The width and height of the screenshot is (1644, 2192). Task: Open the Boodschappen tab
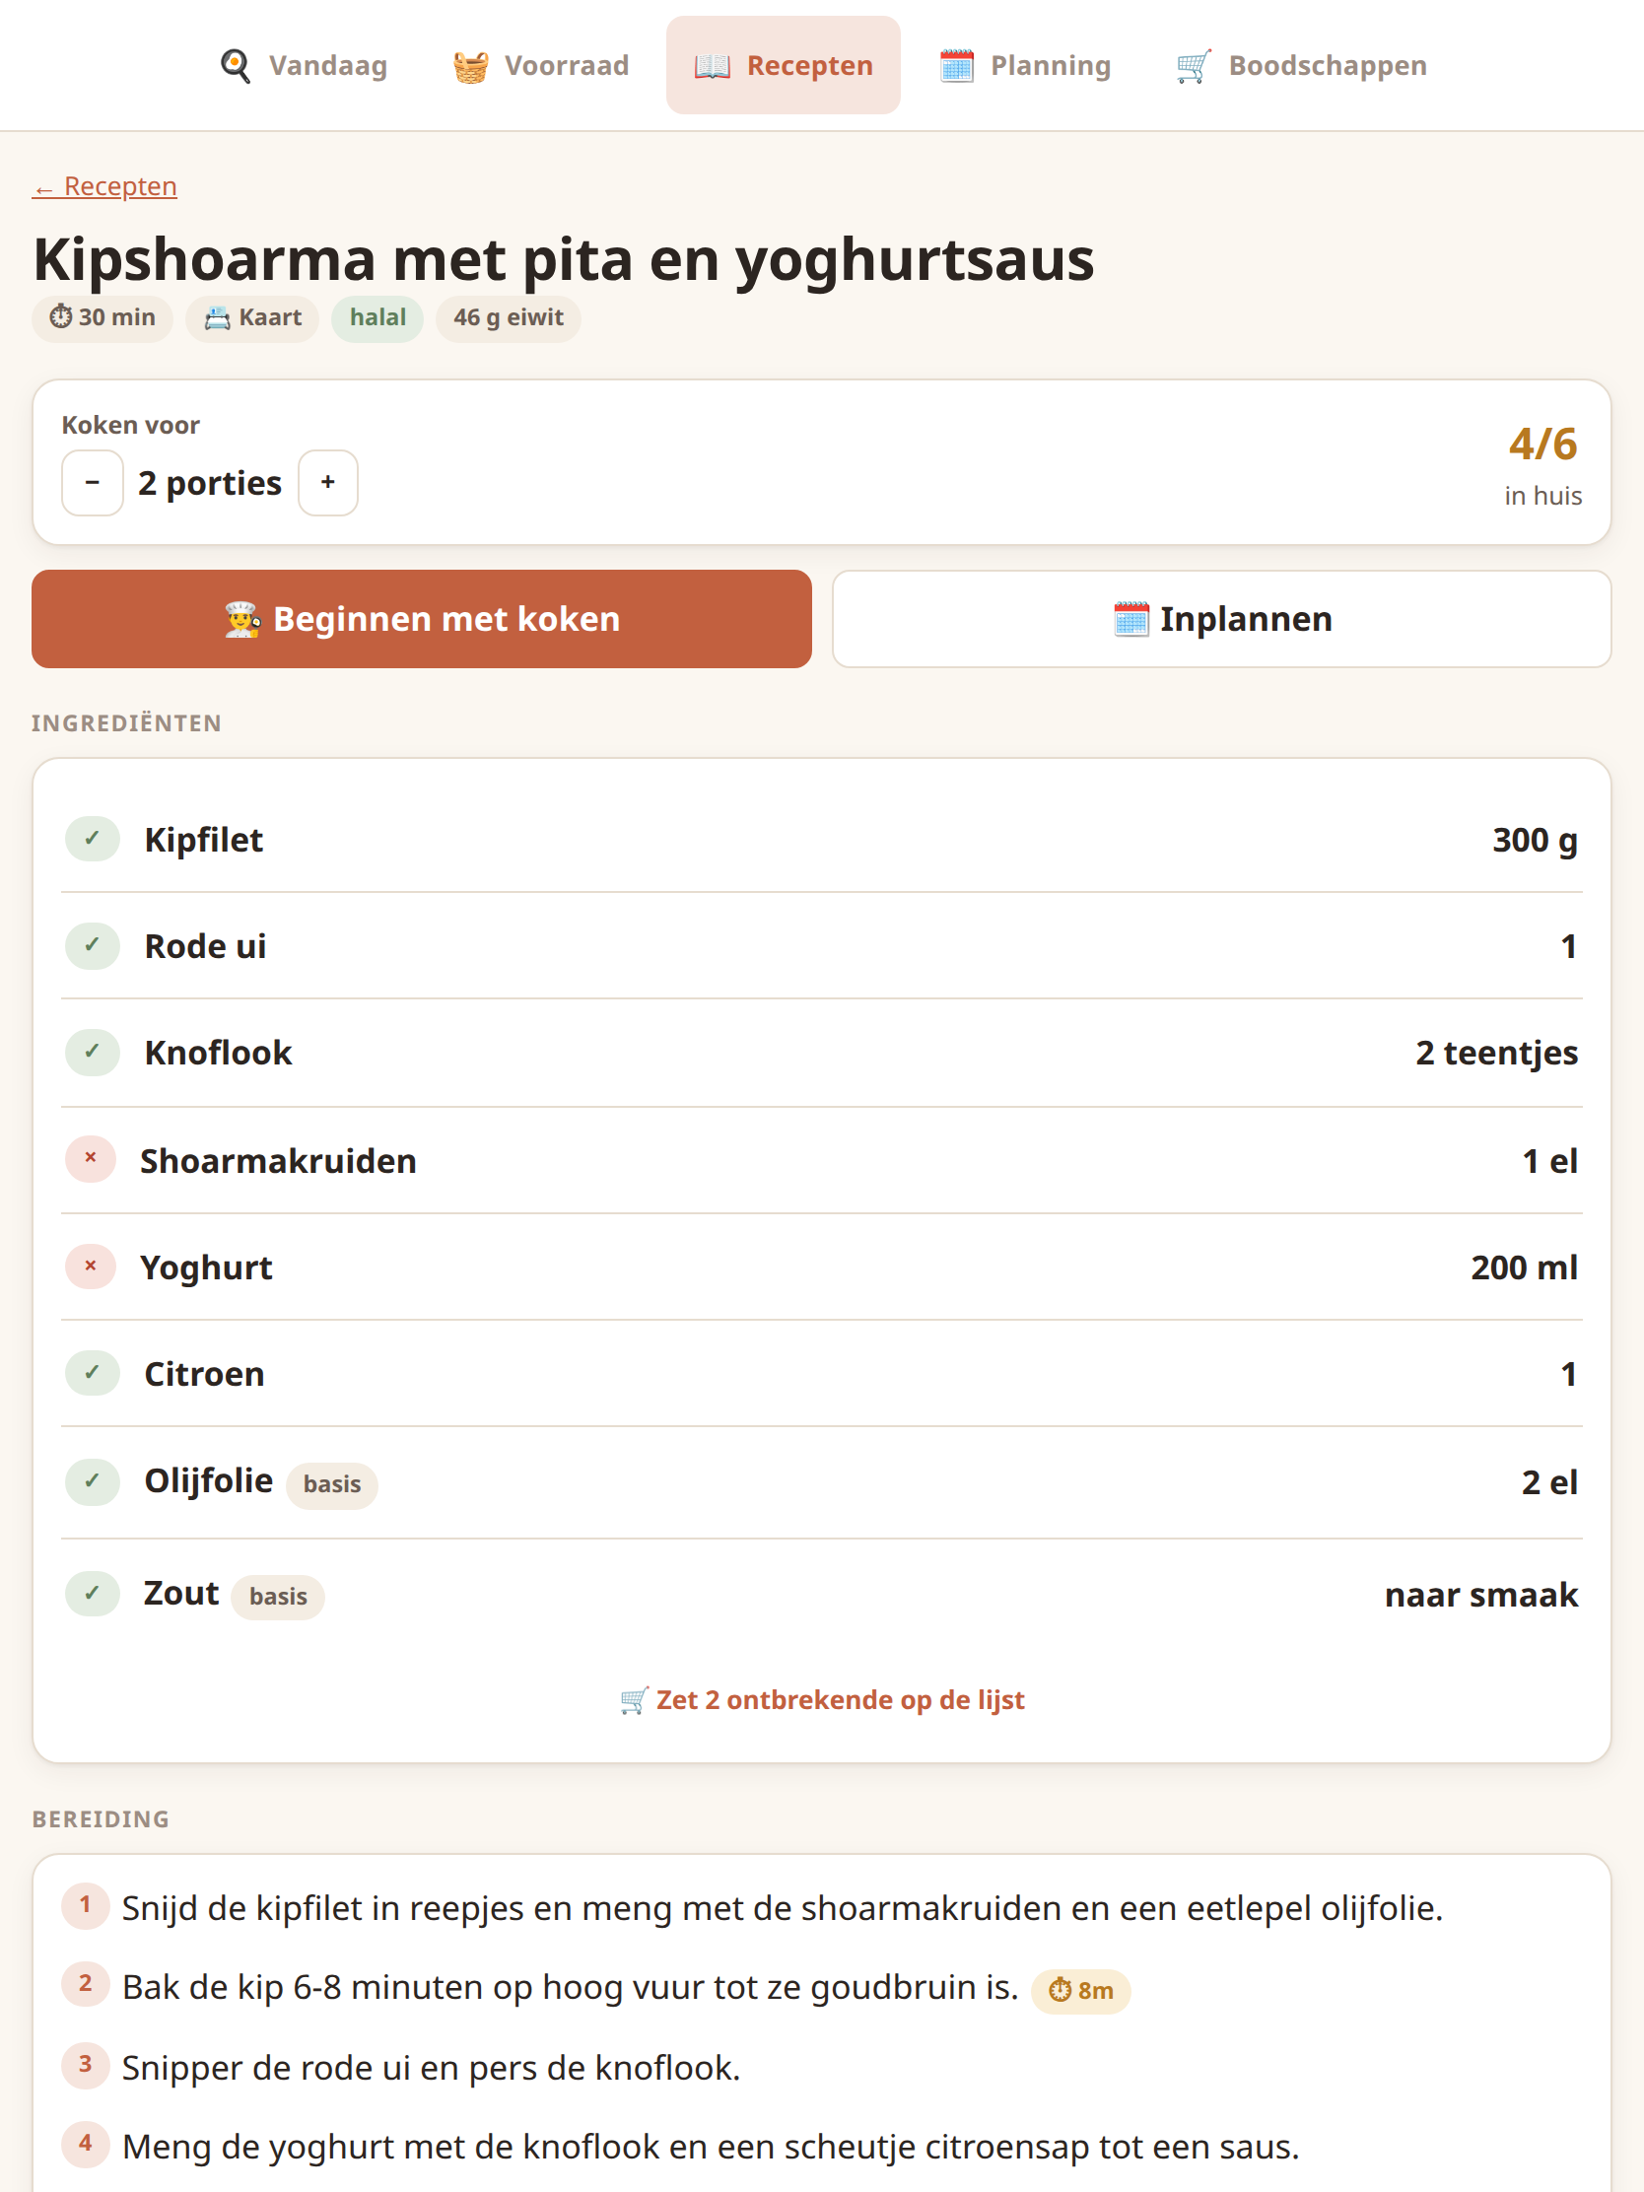point(1301,65)
